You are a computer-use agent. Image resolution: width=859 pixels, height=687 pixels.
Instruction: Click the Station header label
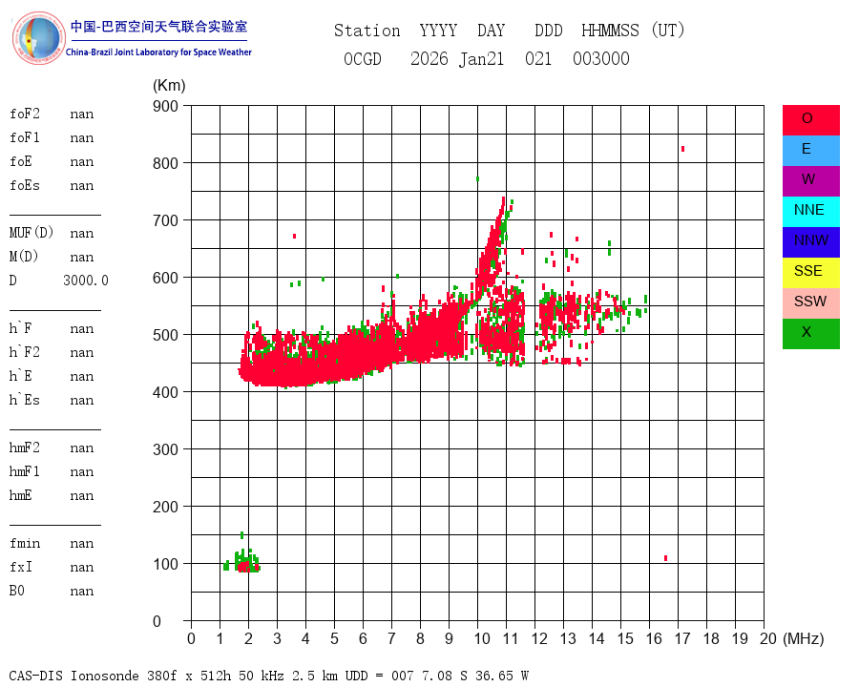(367, 31)
